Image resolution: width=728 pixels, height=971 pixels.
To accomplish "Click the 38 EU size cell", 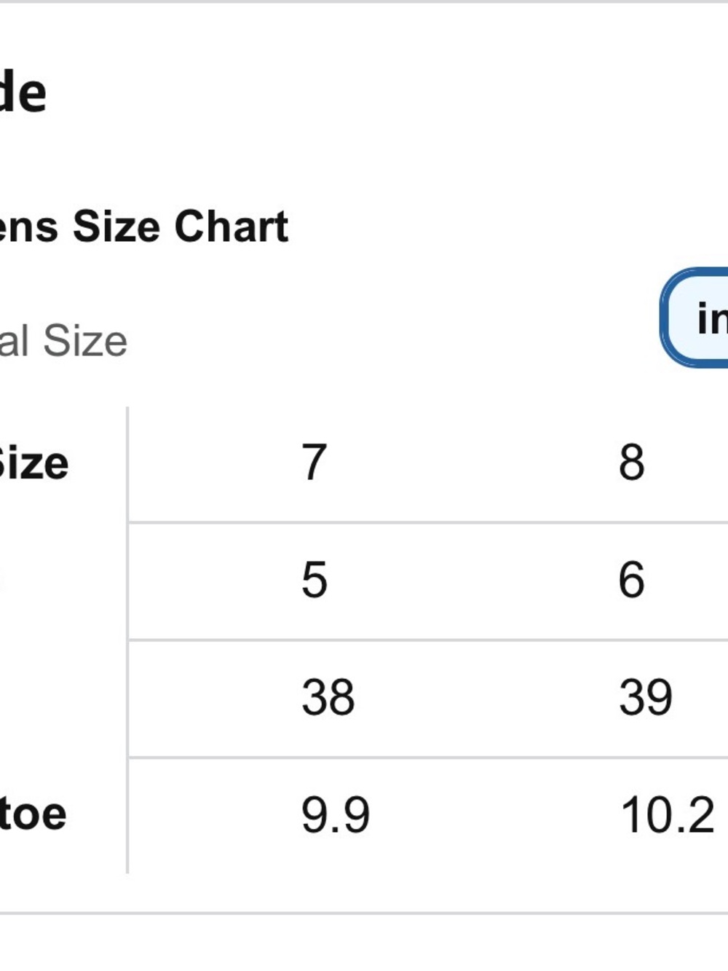I will coord(328,697).
